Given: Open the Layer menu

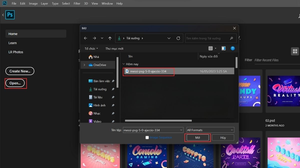Looking at the screenshot, I should point(44,3).
